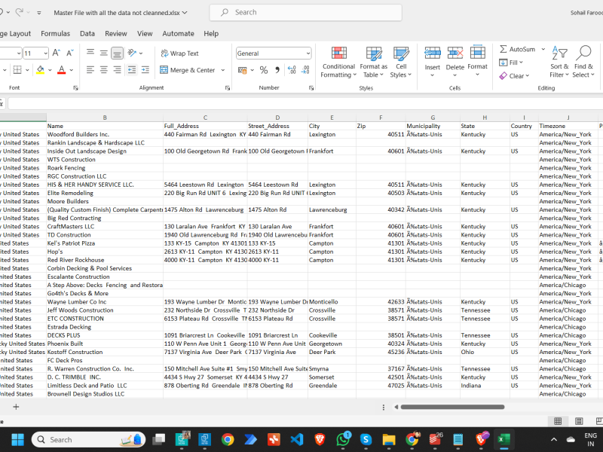The height and width of the screenshot is (452, 603).
Task: Apply comma style
Action: [277, 70]
